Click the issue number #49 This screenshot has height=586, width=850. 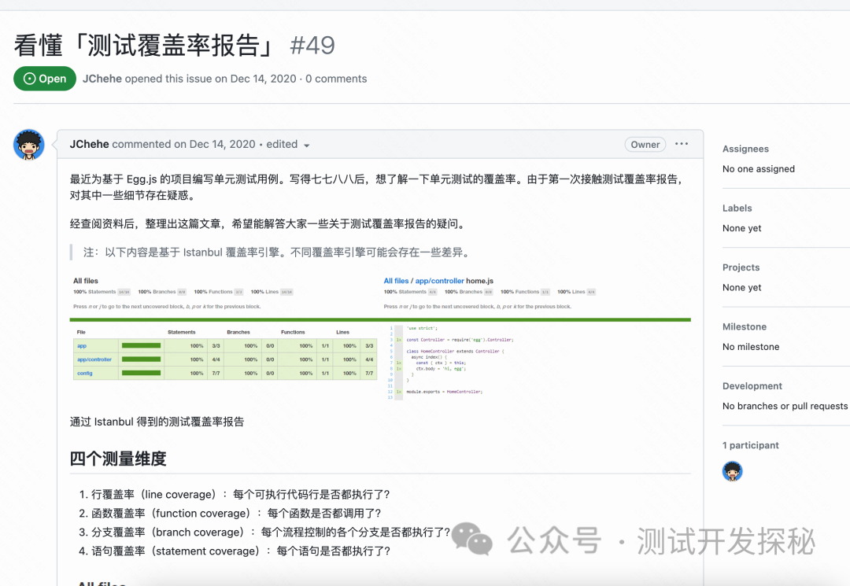(x=312, y=46)
